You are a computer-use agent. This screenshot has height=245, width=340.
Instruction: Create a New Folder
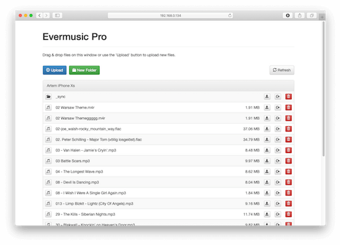click(x=84, y=70)
